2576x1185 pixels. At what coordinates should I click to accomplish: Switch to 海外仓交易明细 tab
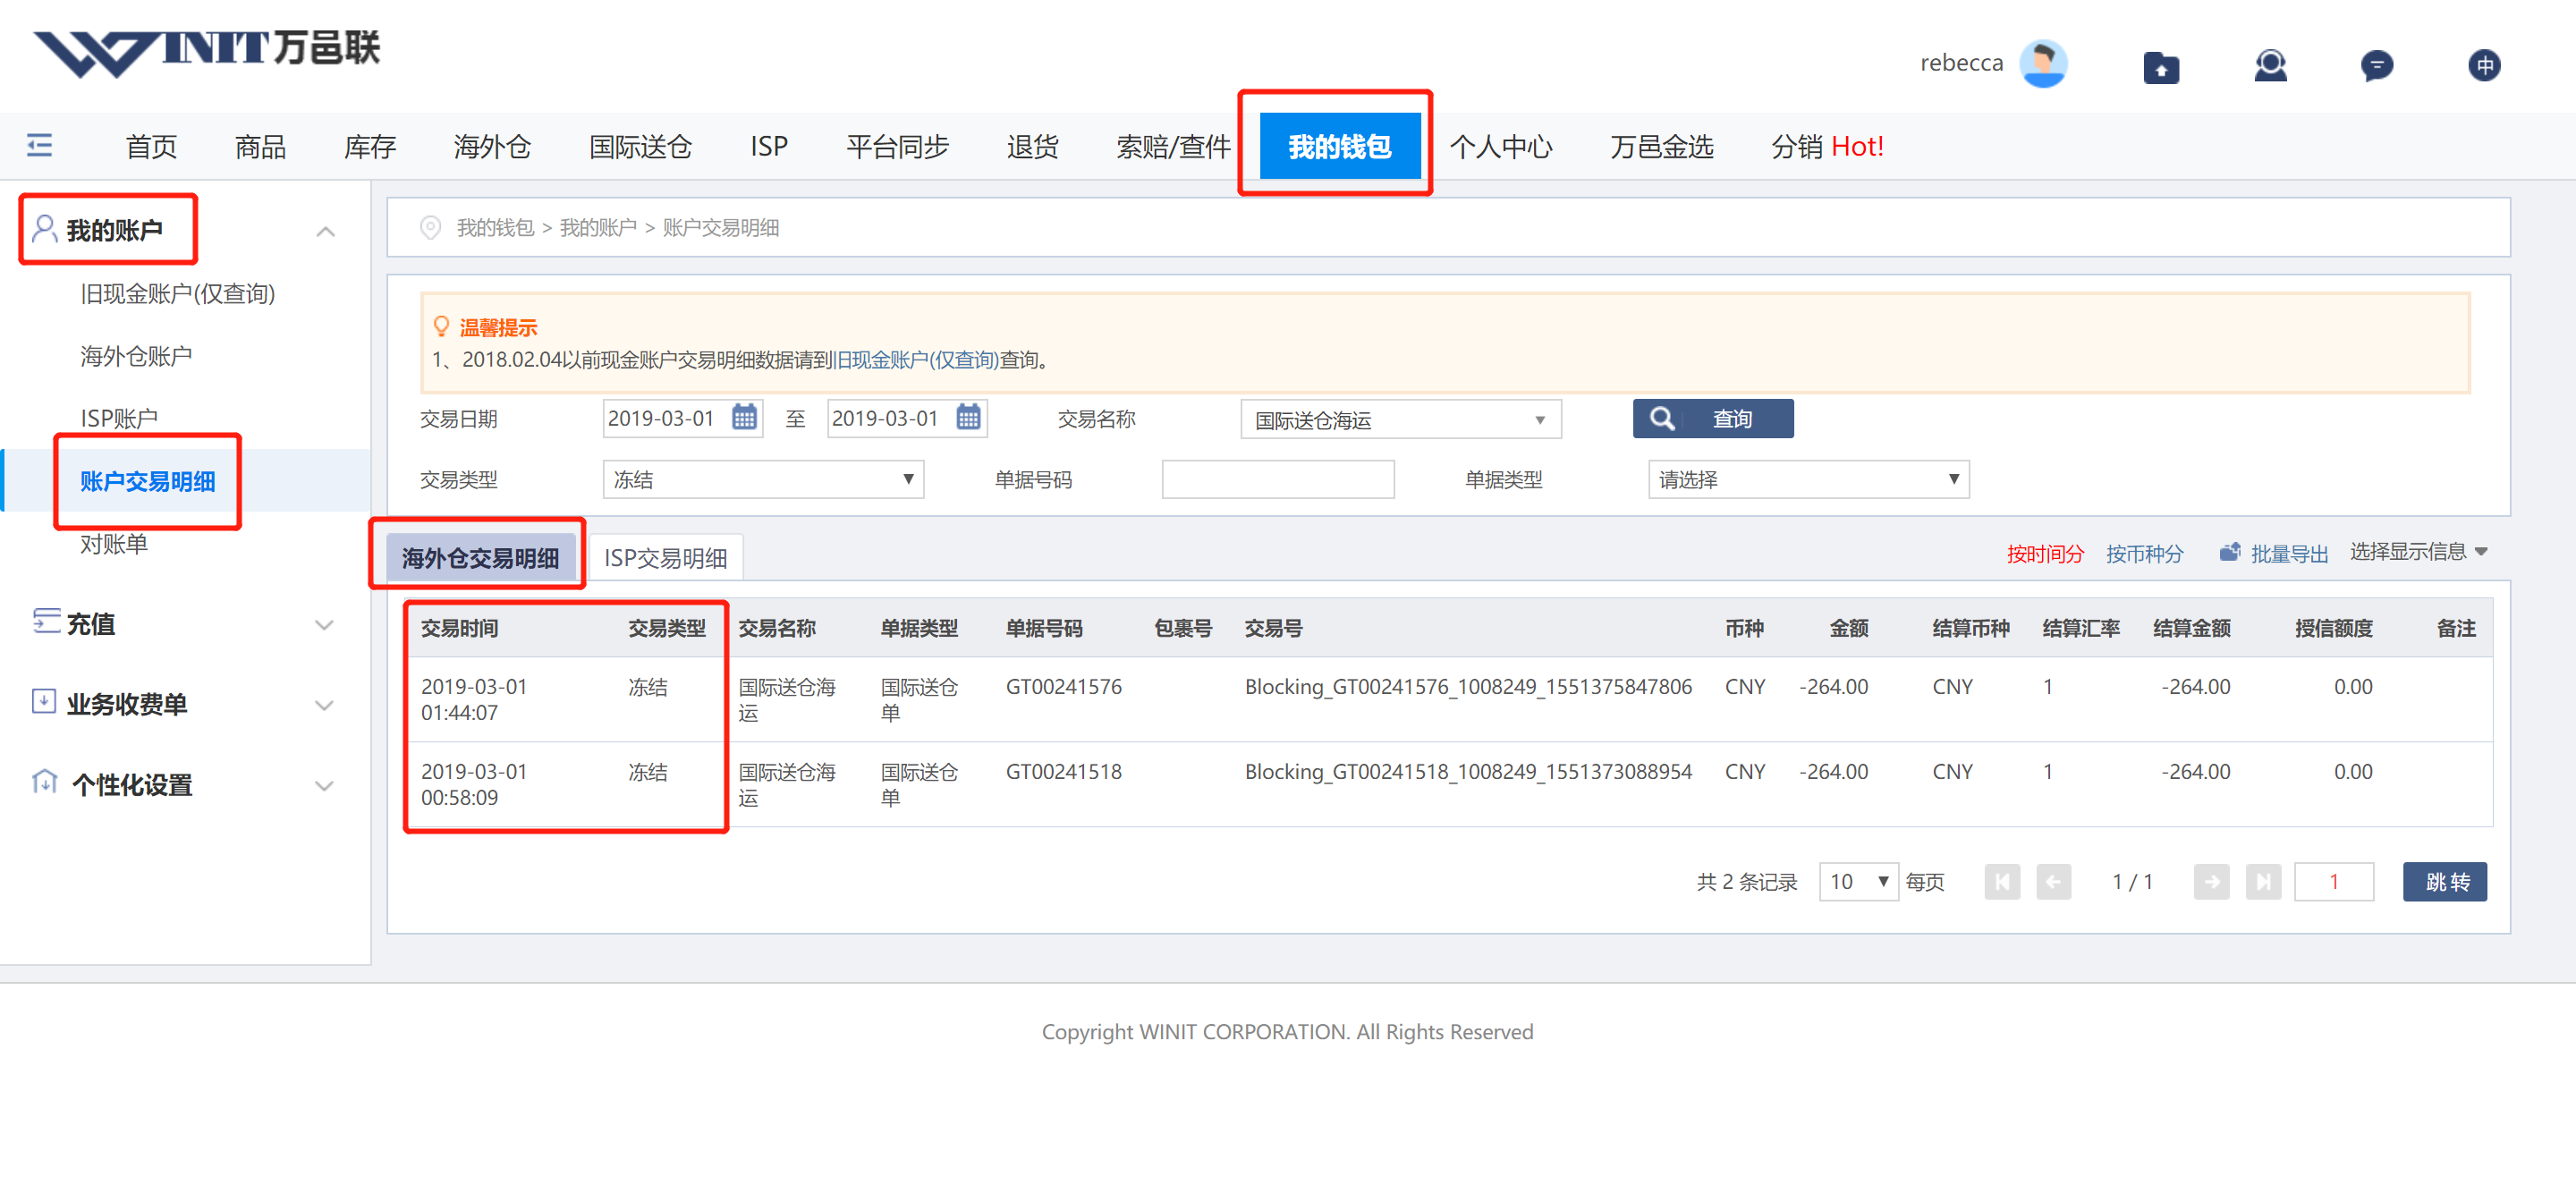pyautogui.click(x=480, y=557)
